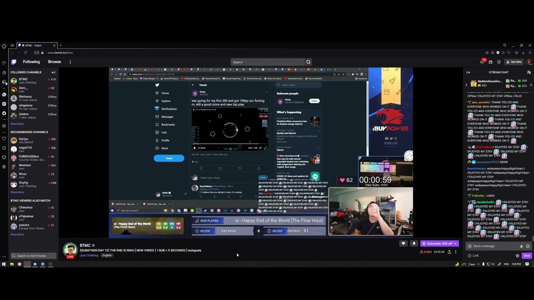Click the purple Chat send button
534x300 pixels.
(x=527, y=256)
